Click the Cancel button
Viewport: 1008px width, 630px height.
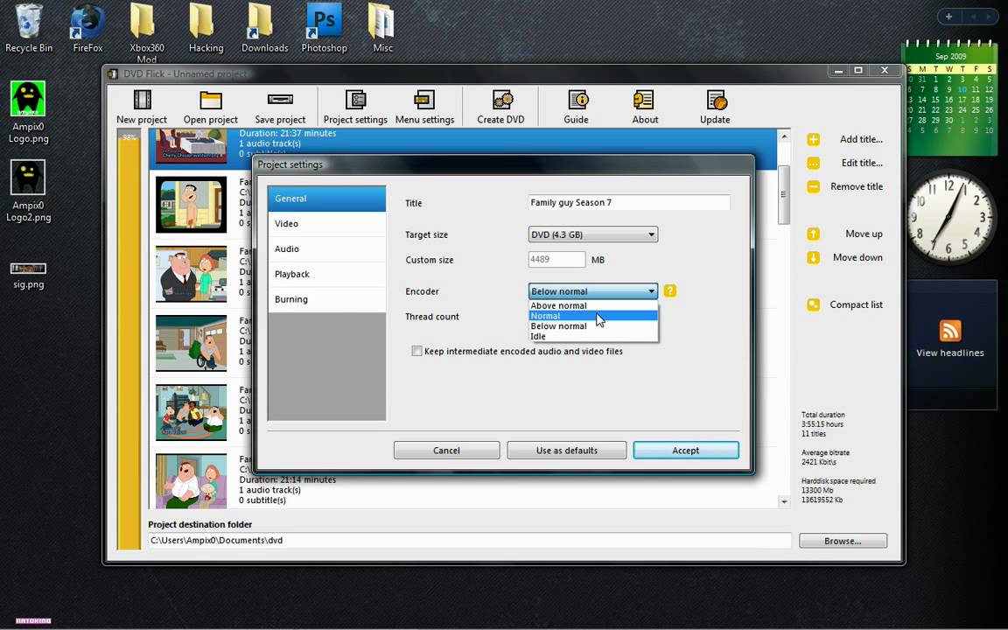point(447,450)
